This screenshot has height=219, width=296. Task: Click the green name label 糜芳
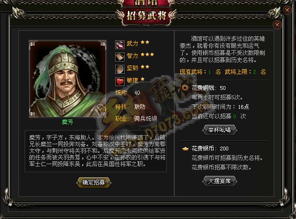pyautogui.click(x=67, y=122)
